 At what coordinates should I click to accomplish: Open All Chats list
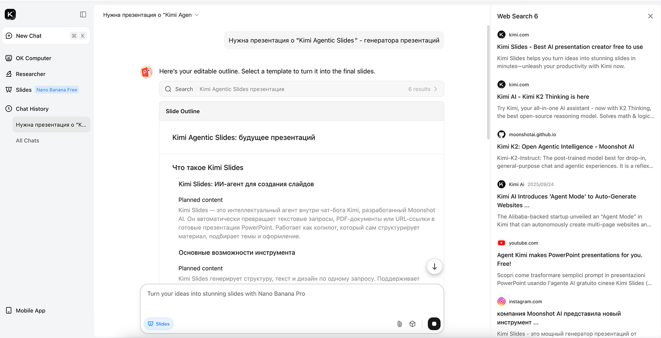[27, 140]
